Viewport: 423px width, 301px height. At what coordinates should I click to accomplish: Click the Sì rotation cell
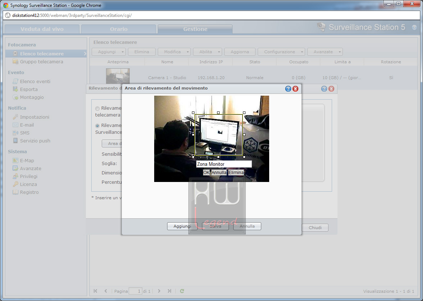pos(391,78)
